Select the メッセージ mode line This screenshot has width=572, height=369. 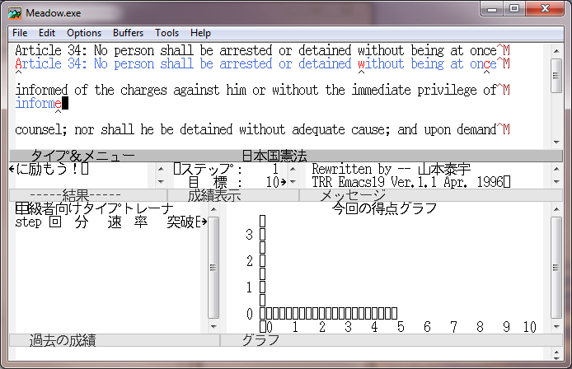click(x=348, y=195)
